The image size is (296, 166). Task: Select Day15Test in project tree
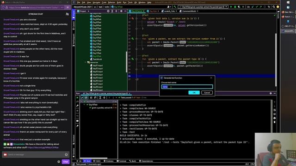pyautogui.click(x=96, y=53)
